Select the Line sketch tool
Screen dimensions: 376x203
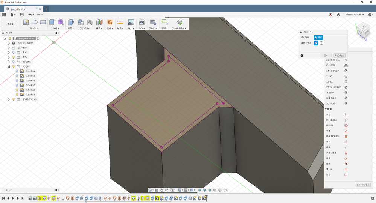[34, 23]
